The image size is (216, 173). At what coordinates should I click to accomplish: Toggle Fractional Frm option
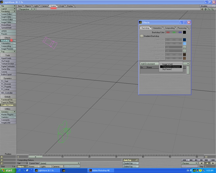(8, 99)
